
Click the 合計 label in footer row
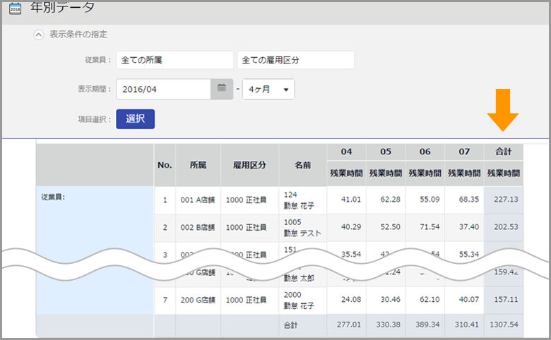(x=290, y=325)
